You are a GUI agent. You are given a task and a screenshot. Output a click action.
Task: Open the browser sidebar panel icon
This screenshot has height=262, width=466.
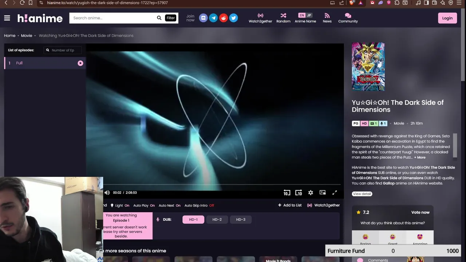pos(426,3)
